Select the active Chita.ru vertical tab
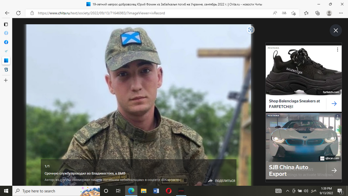This screenshot has width=348, height=196. click(x=6, y=61)
